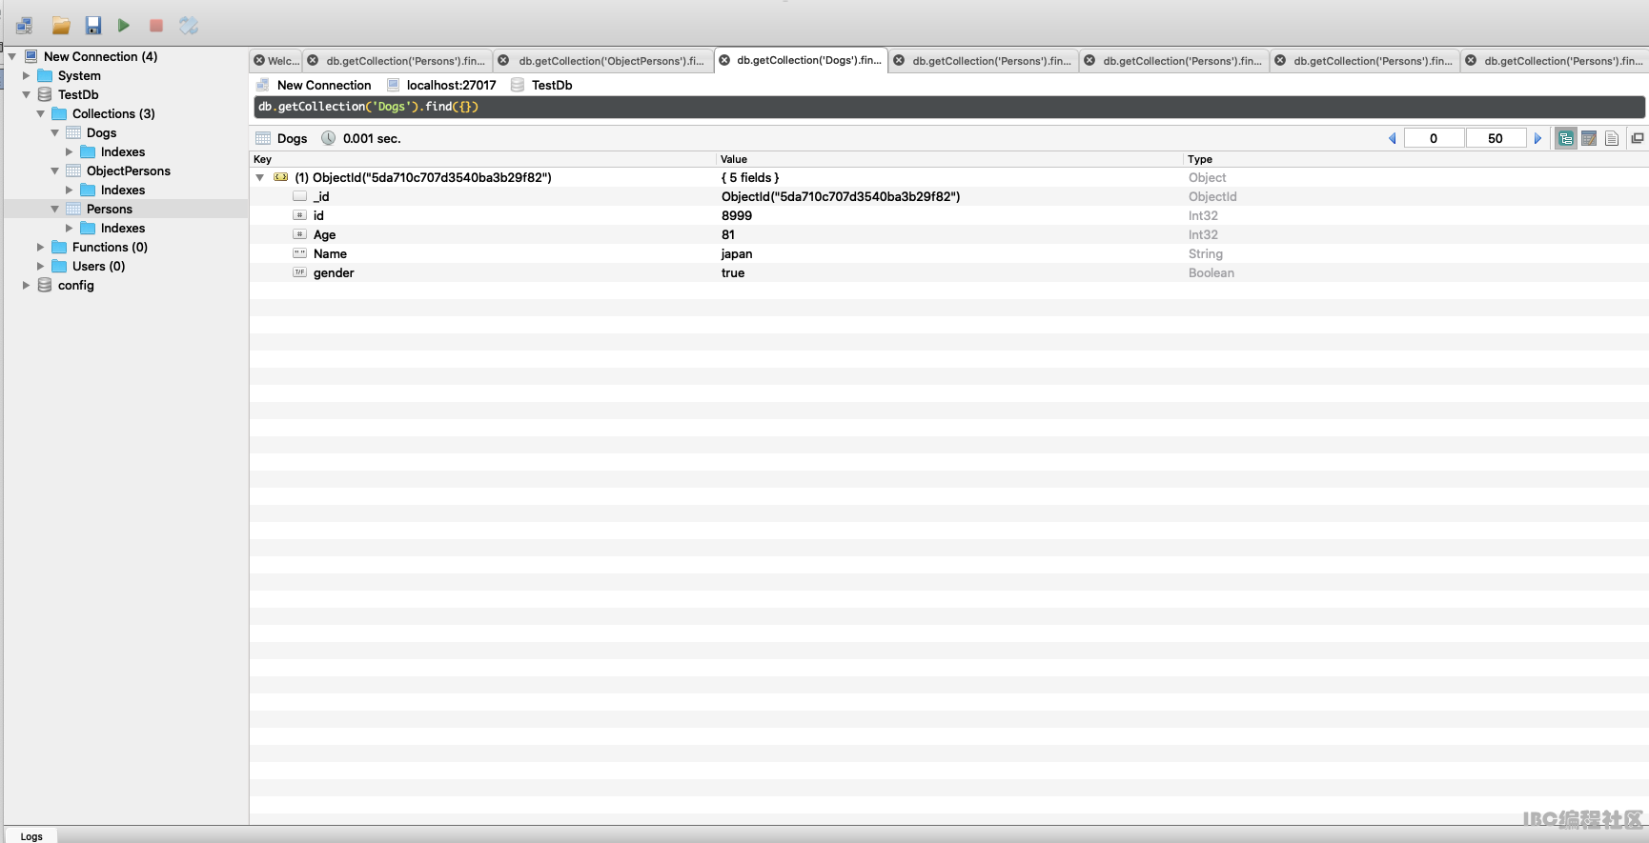The height and width of the screenshot is (843, 1649).
Task: Click the TestDb database icon in query header
Action: (518, 85)
